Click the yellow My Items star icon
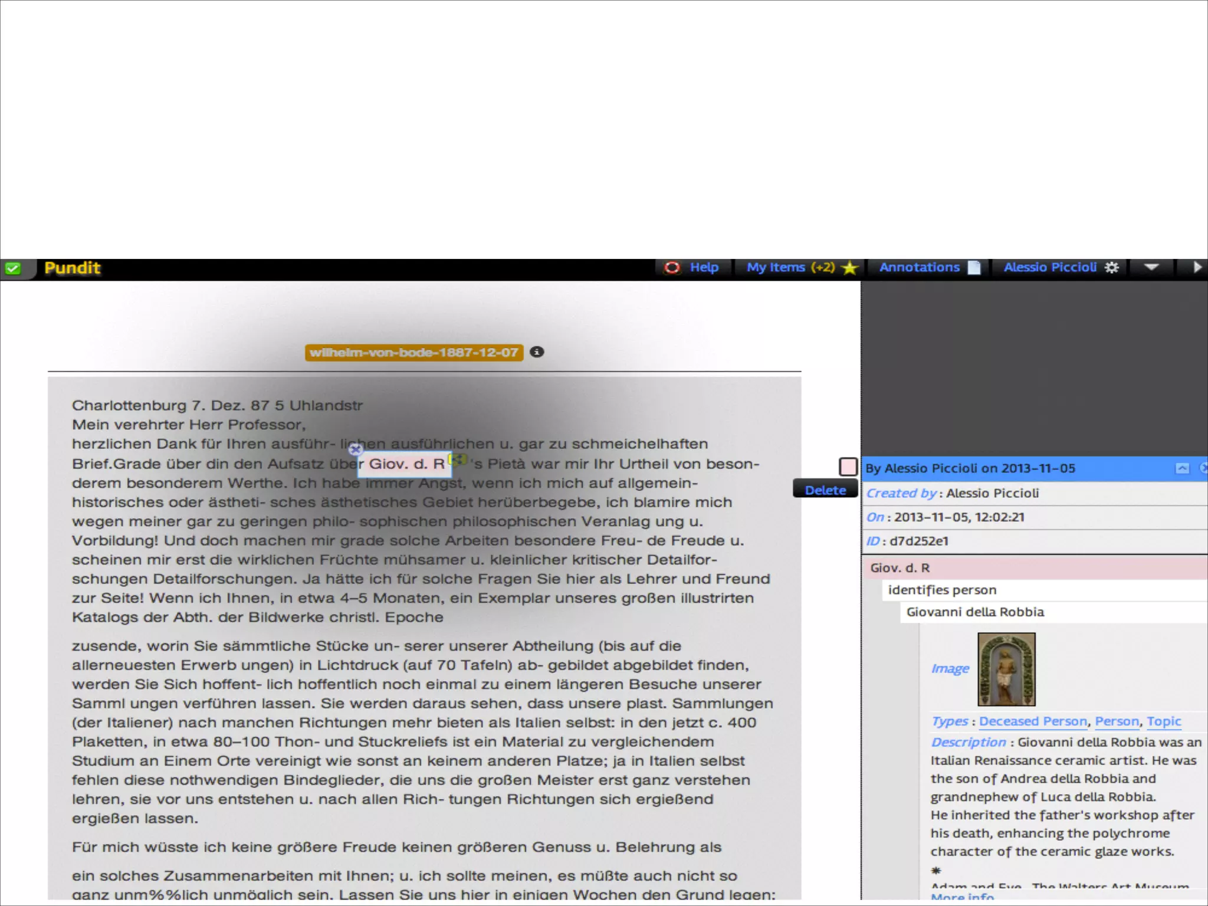Screen dimensions: 1208x906 click(x=849, y=268)
